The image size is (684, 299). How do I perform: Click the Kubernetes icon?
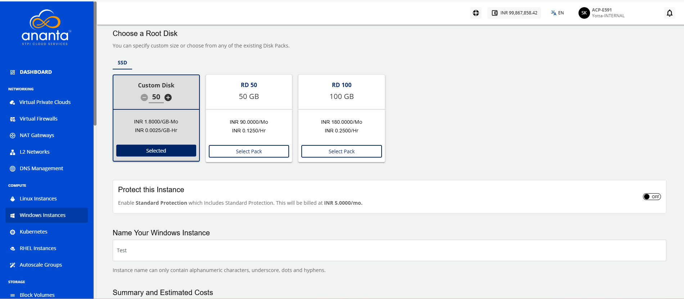click(13, 232)
